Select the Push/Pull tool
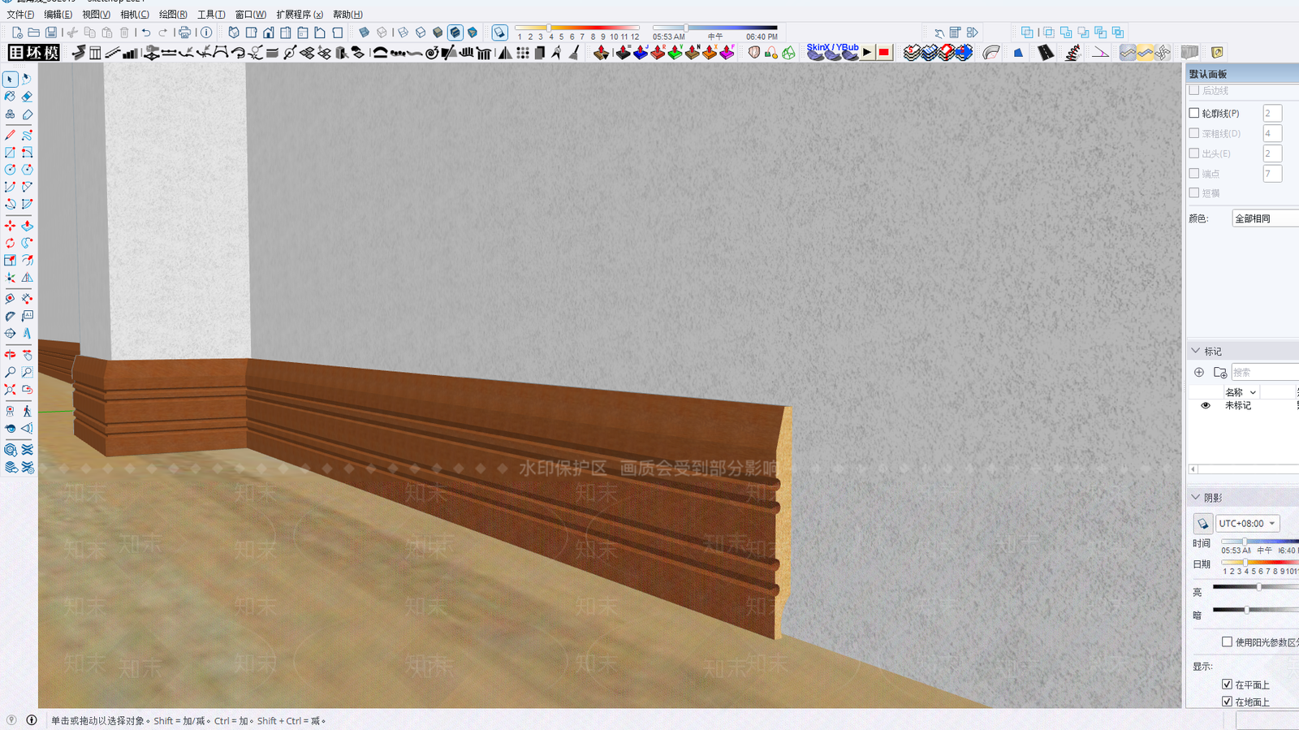 click(27, 226)
